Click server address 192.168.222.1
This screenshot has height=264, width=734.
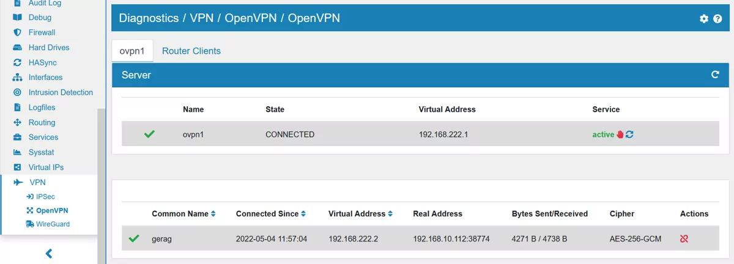(443, 134)
